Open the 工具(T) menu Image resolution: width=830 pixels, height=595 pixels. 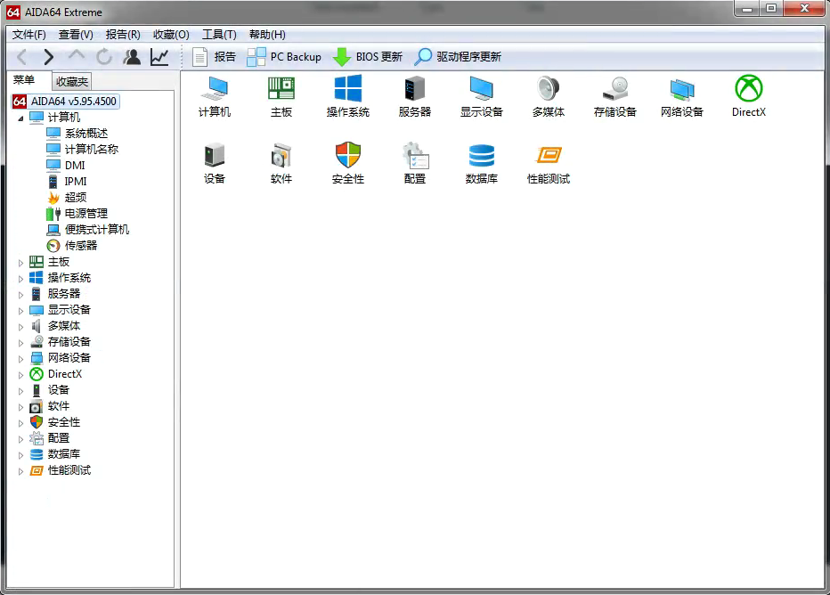click(219, 35)
